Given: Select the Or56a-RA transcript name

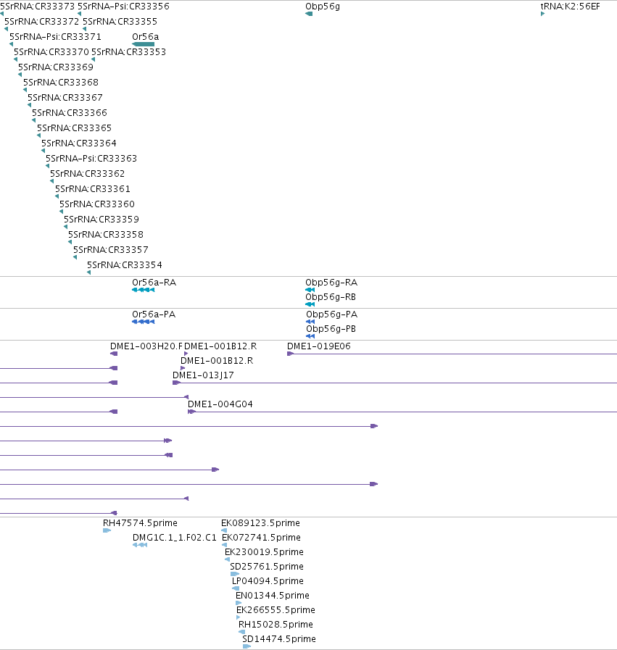Looking at the screenshot, I should point(154,283).
